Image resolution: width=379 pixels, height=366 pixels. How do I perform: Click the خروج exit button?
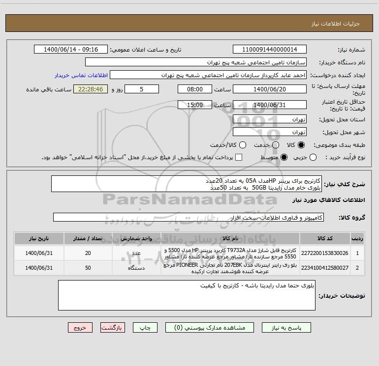coord(80,328)
